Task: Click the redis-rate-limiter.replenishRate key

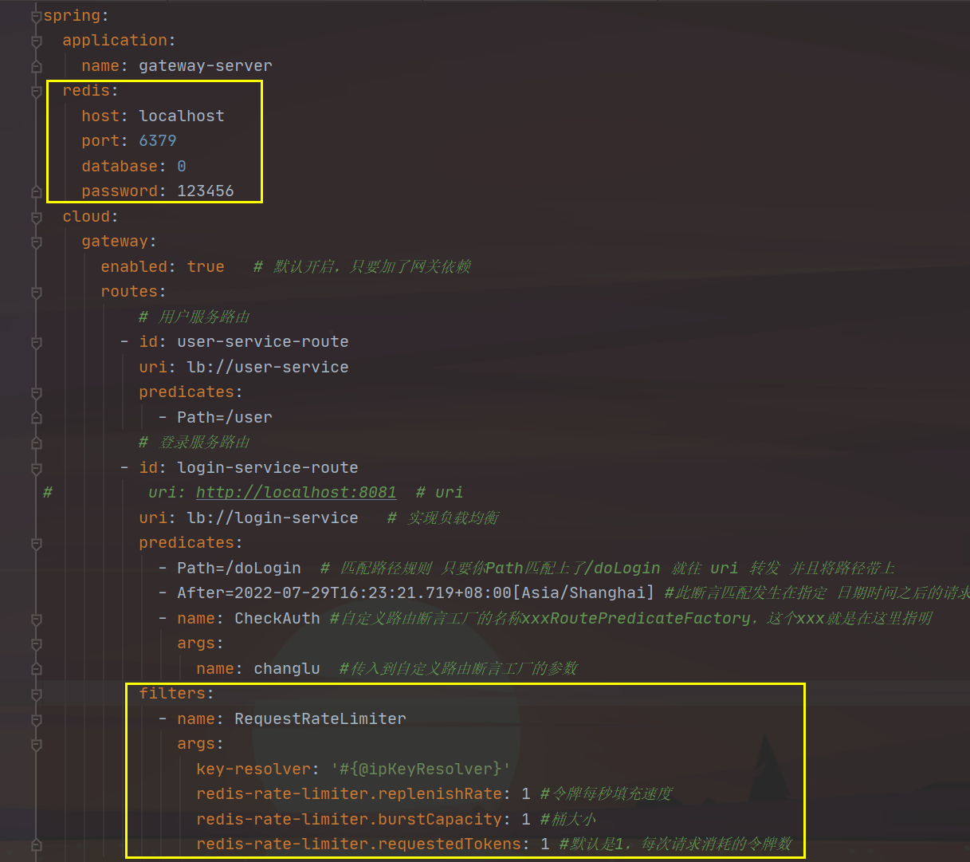Action: pyautogui.click(x=349, y=793)
